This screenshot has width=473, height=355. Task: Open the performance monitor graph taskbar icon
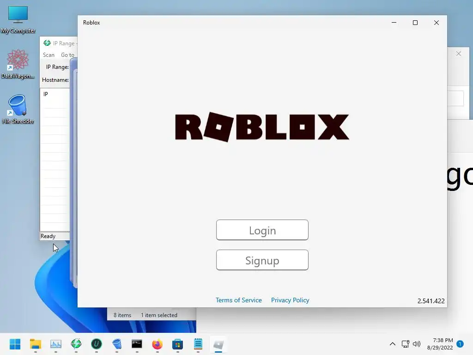tap(56, 344)
